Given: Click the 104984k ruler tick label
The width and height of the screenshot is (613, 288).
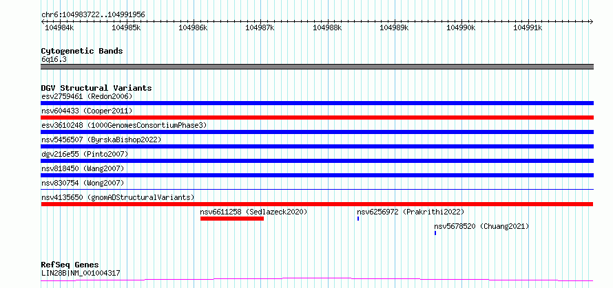Looking at the screenshot, I should [59, 27].
